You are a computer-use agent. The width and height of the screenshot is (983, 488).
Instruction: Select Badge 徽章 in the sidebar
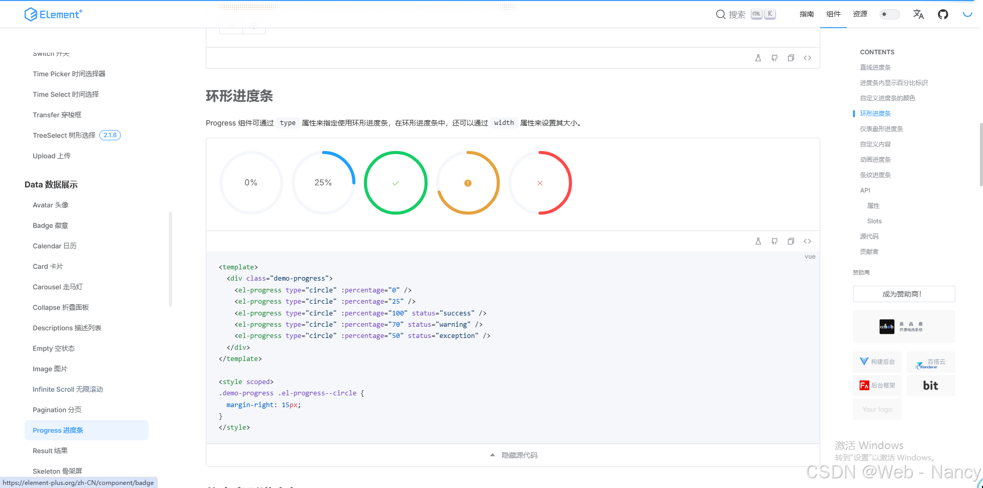point(50,225)
